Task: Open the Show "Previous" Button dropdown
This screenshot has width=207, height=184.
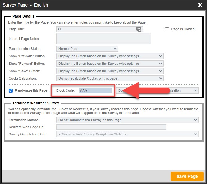Action: point(110,56)
